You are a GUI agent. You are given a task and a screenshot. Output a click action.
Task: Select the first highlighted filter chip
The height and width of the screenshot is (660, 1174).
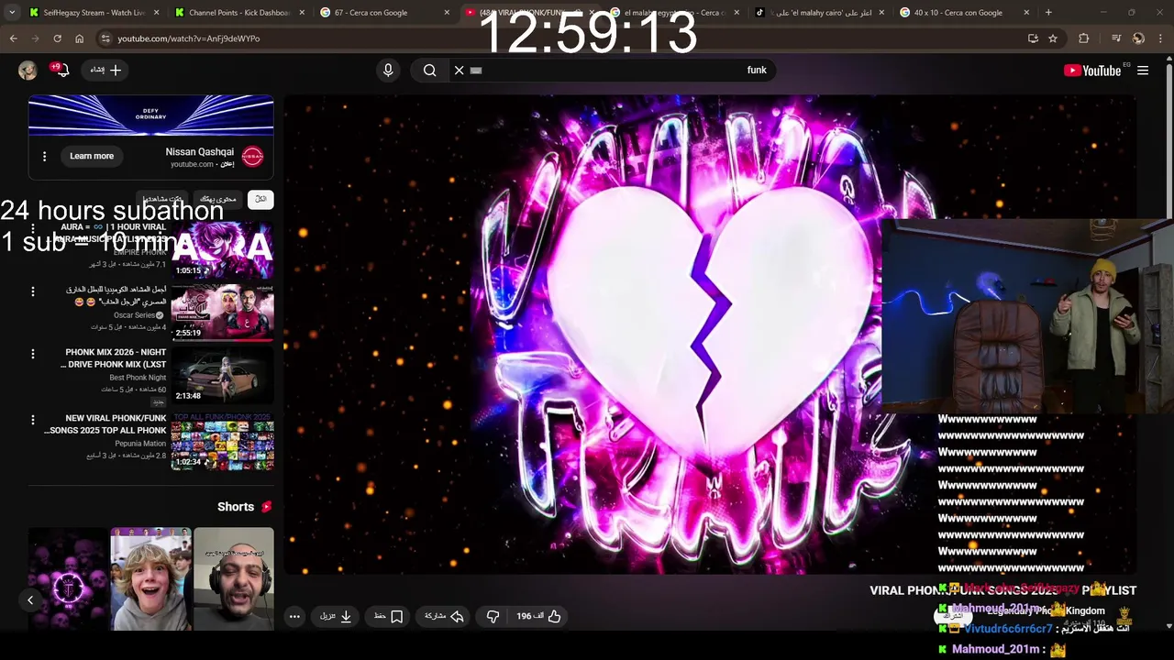tap(260, 199)
